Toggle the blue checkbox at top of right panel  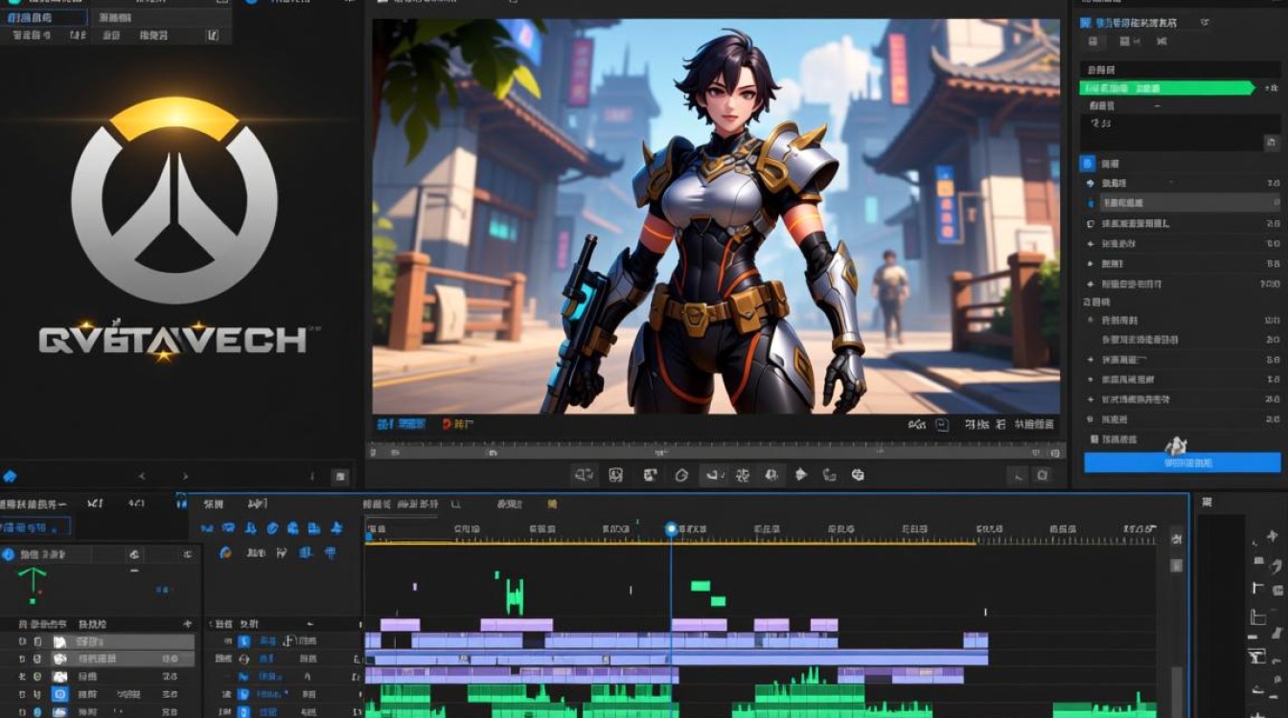(1086, 22)
